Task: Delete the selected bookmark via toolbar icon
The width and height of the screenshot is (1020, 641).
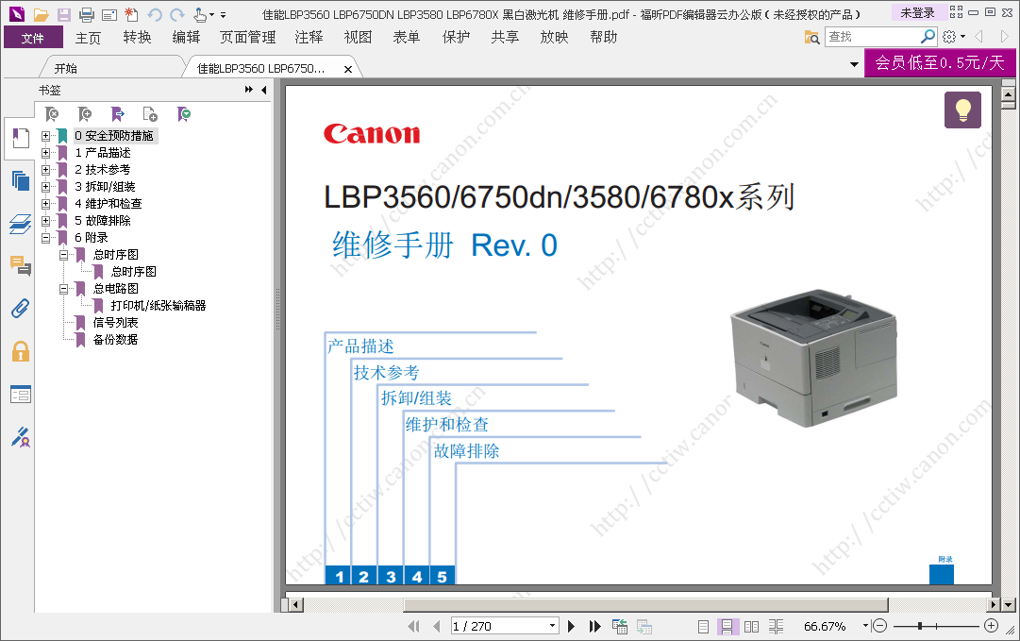Action: (52, 114)
